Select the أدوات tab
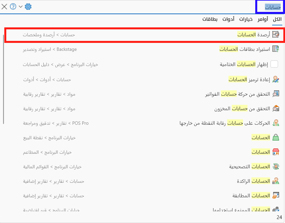The width and height of the screenshot is (285, 223). (x=228, y=19)
